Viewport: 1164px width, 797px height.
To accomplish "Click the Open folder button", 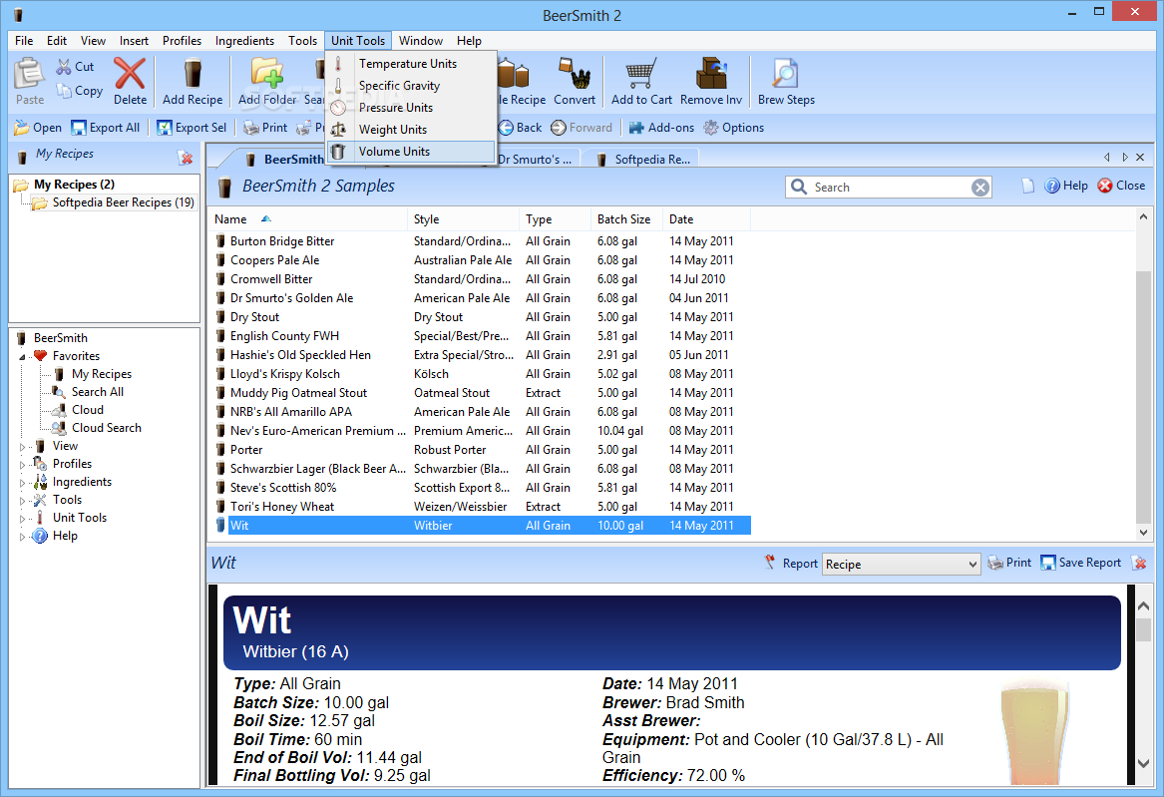I will (38, 128).
